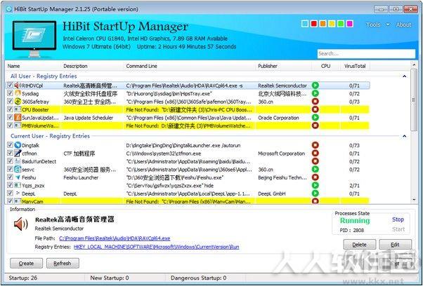Open the HKEY_LOCAL_MACHINE registry entries link
The width and height of the screenshot is (423, 286).
(156, 247)
